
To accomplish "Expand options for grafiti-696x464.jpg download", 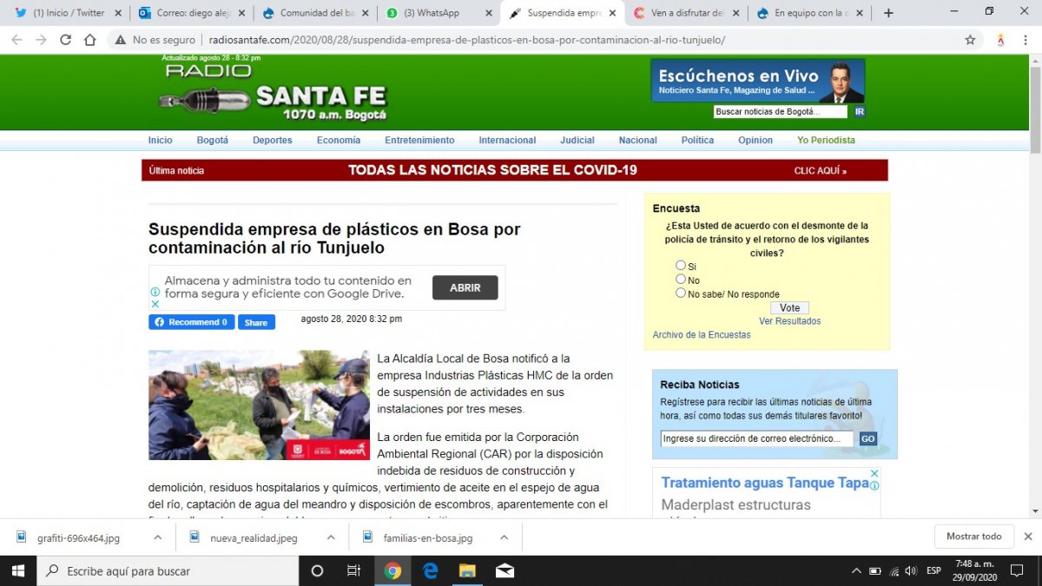I will [x=157, y=537].
